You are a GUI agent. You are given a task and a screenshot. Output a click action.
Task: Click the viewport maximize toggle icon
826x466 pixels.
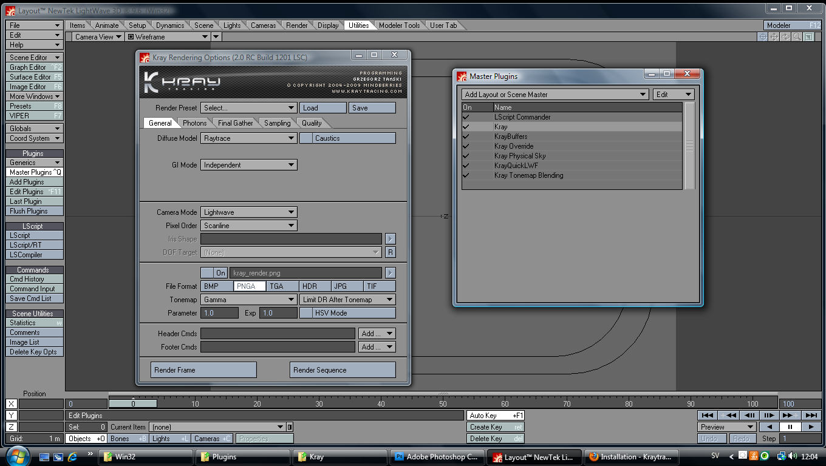pos(808,37)
